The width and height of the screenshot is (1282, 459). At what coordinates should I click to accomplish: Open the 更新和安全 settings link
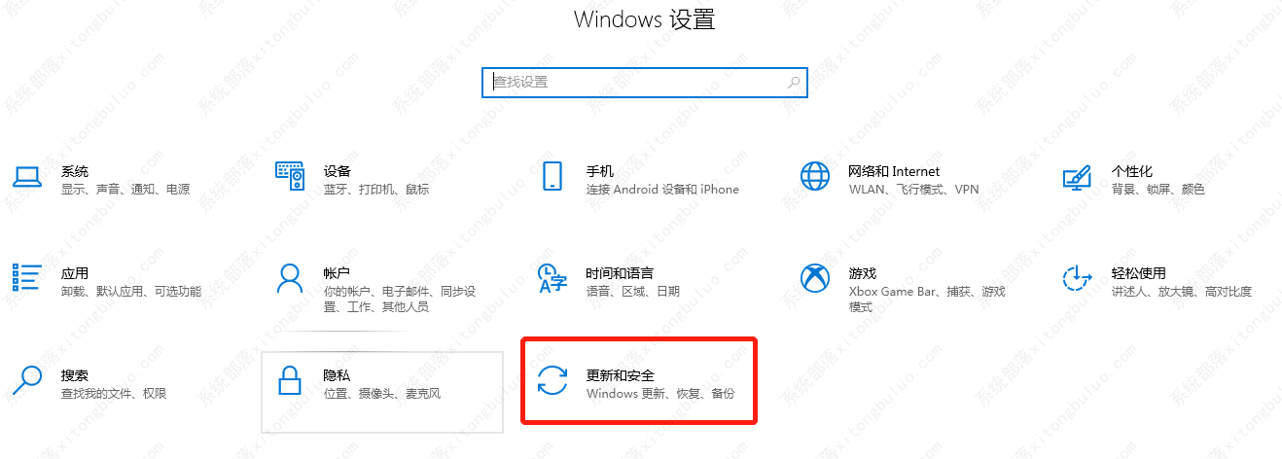621,375
